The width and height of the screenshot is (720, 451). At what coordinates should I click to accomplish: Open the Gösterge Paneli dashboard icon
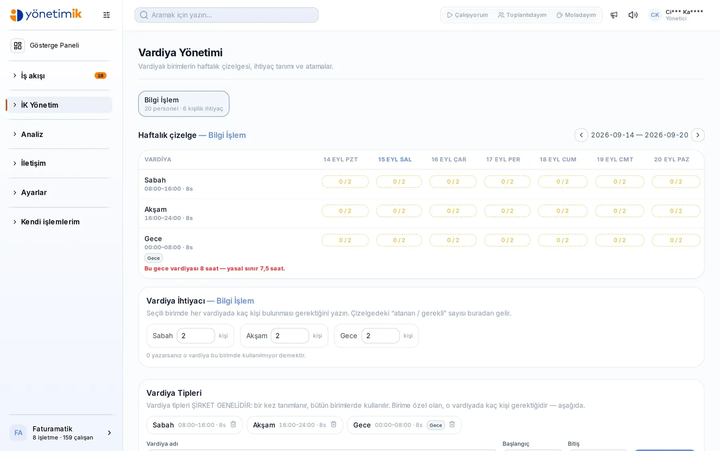coord(18,46)
